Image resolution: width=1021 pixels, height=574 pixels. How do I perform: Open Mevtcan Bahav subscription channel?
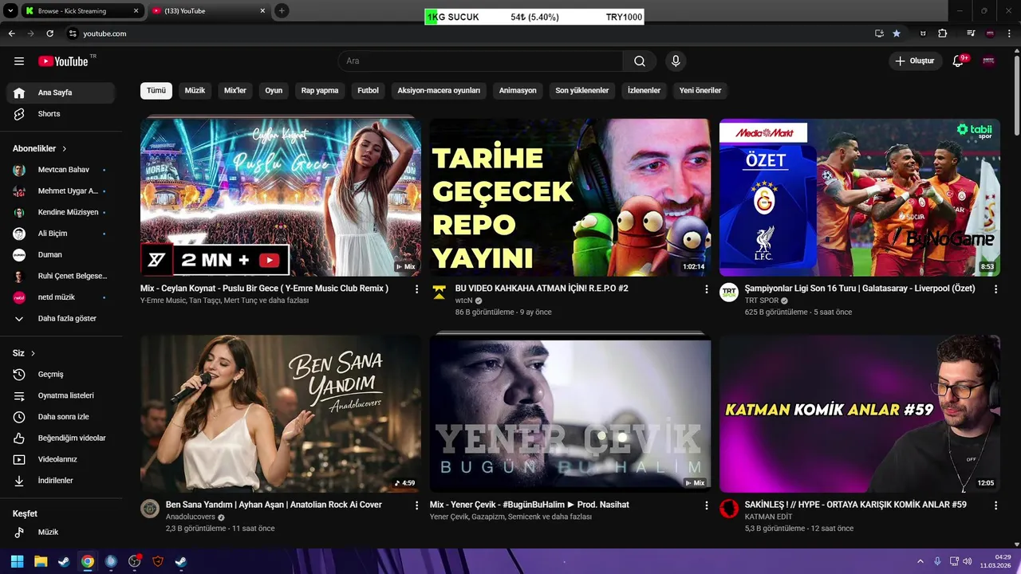tap(61, 170)
